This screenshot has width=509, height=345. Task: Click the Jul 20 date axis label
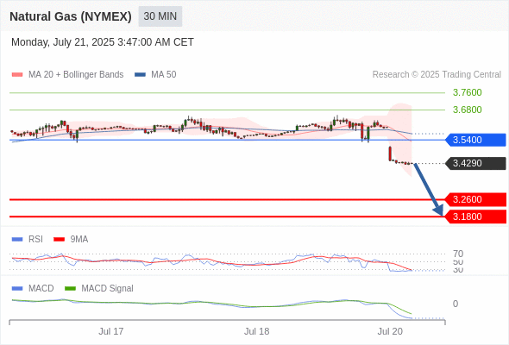tap(390, 331)
